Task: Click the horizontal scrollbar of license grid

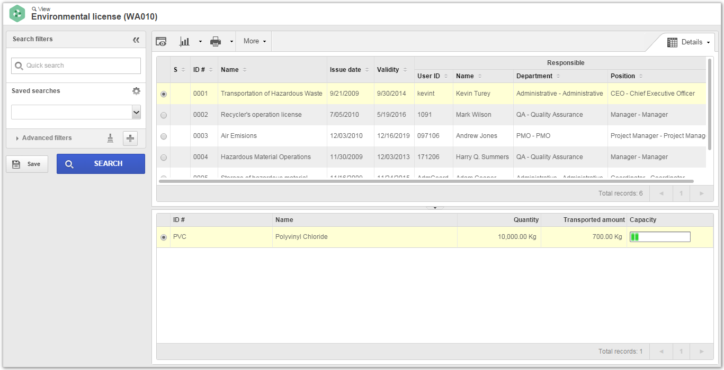Action: point(426,181)
